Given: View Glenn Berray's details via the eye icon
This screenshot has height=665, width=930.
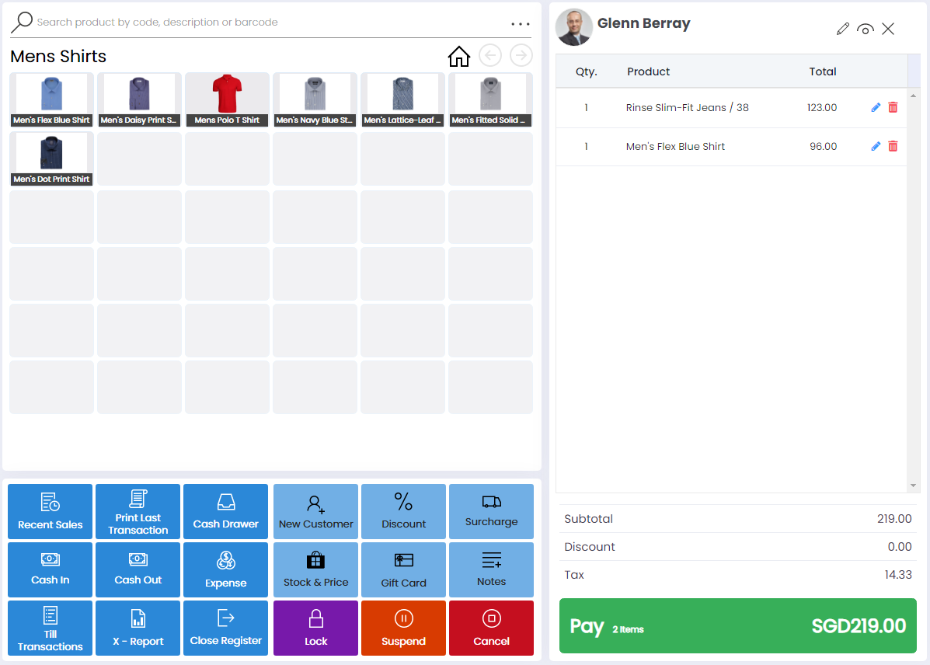Looking at the screenshot, I should [x=866, y=28].
